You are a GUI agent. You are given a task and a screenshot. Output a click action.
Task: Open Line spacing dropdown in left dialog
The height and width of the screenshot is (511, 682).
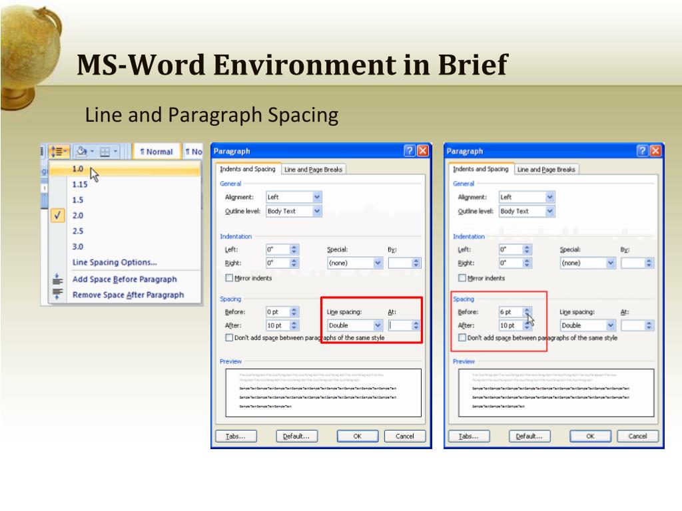[x=378, y=325]
